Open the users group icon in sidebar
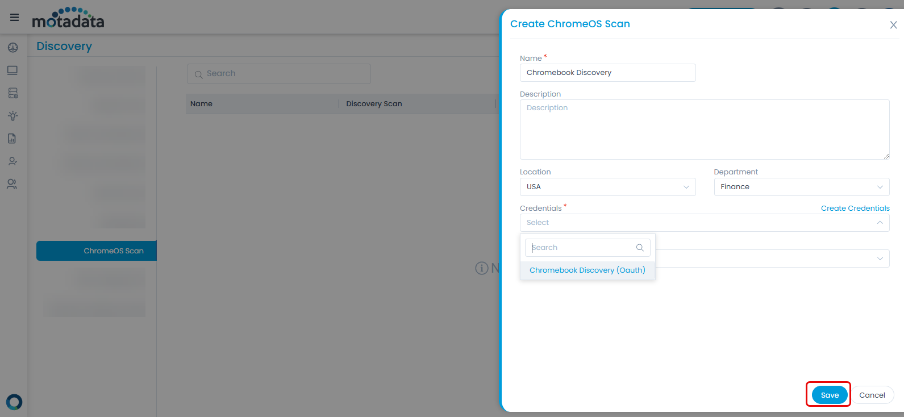The height and width of the screenshot is (417, 904). 12,184
